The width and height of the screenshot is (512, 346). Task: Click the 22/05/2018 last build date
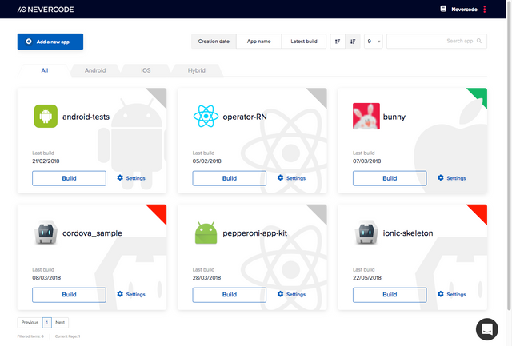[x=367, y=278]
